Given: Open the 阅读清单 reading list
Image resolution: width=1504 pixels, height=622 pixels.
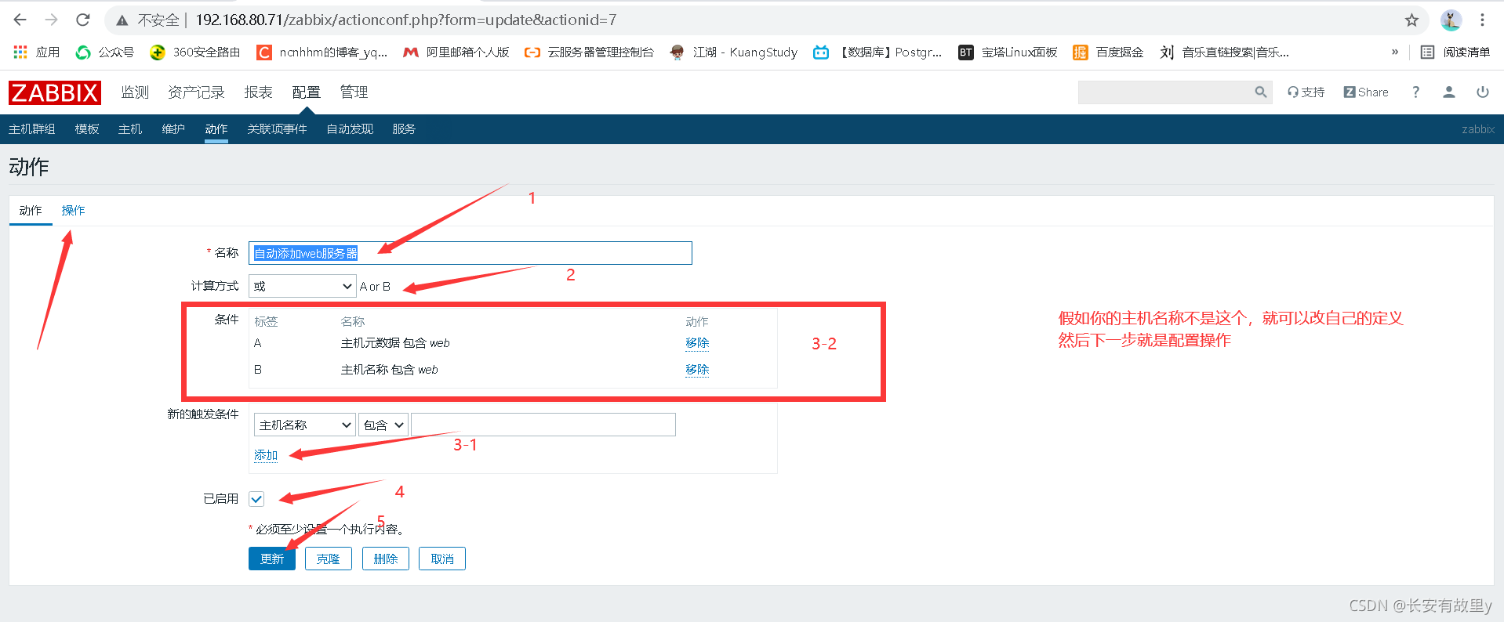Looking at the screenshot, I should [1455, 52].
